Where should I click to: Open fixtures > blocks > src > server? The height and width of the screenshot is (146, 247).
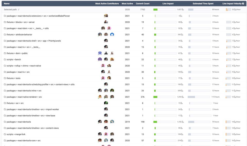(21, 22)
